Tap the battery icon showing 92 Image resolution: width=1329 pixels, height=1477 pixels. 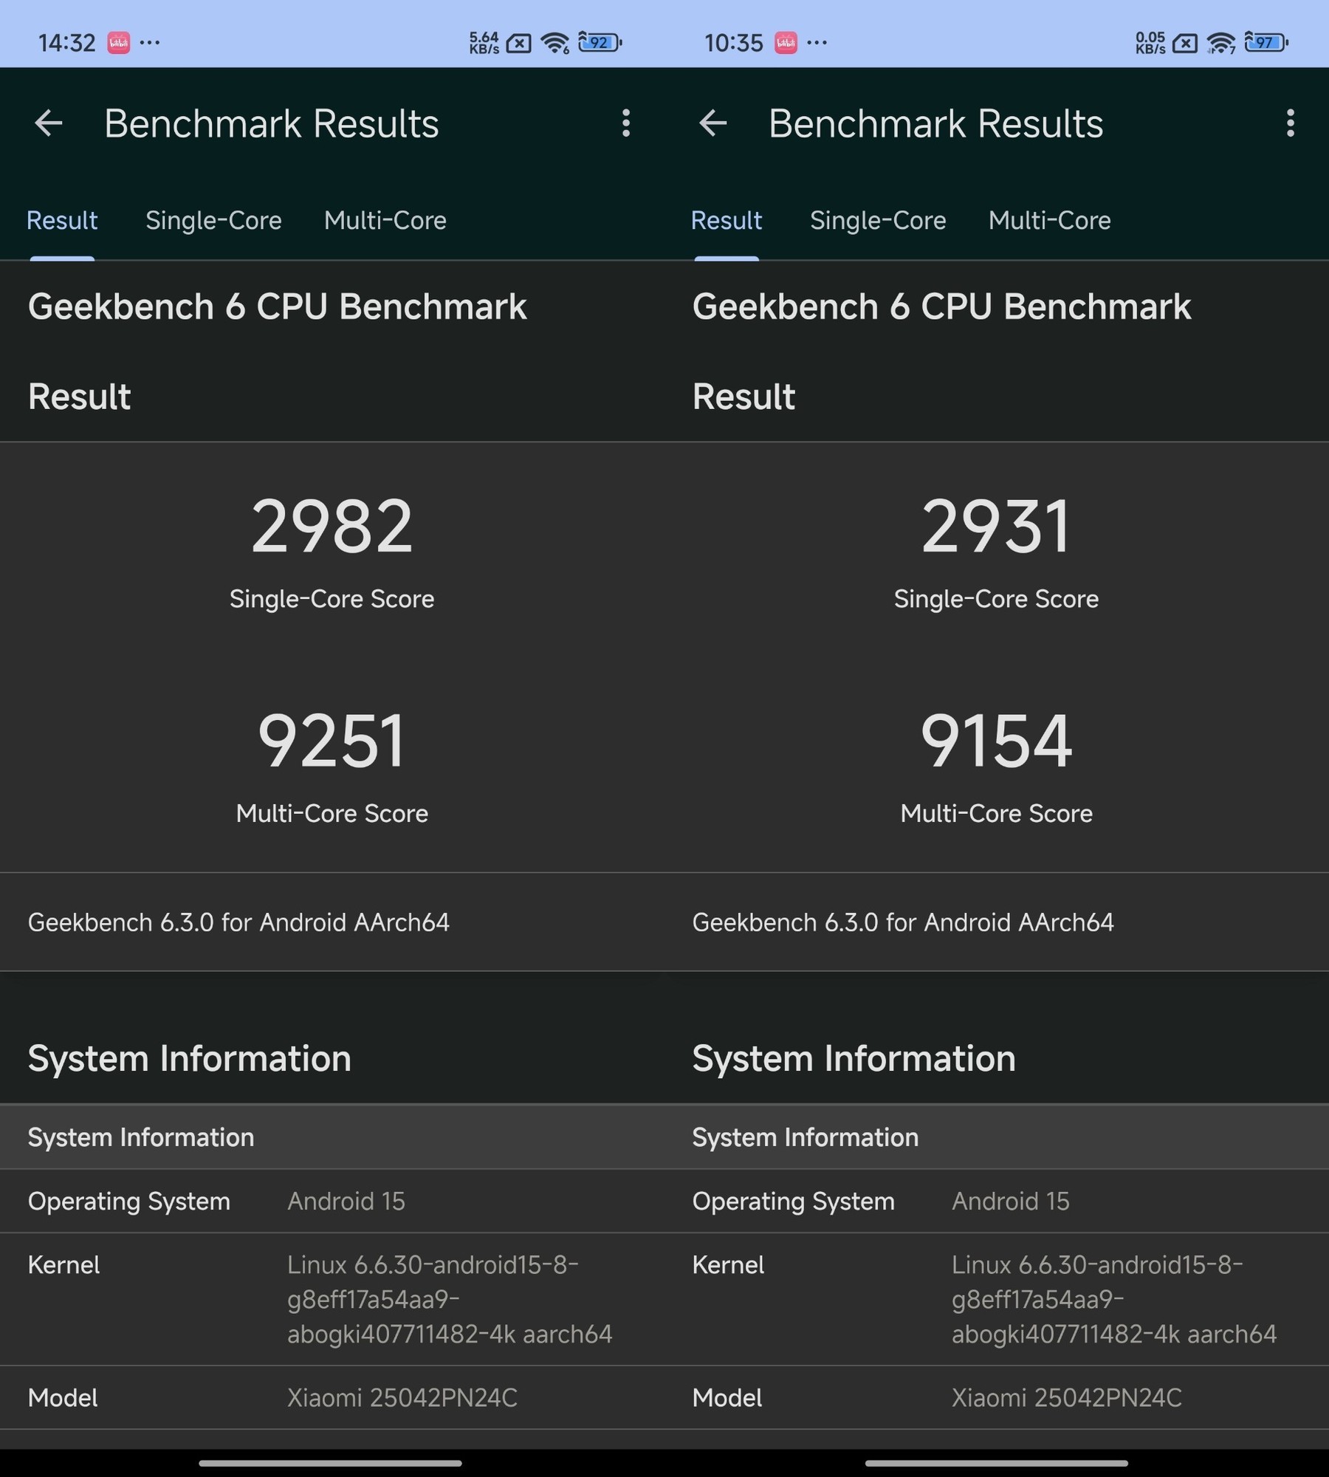click(x=600, y=43)
